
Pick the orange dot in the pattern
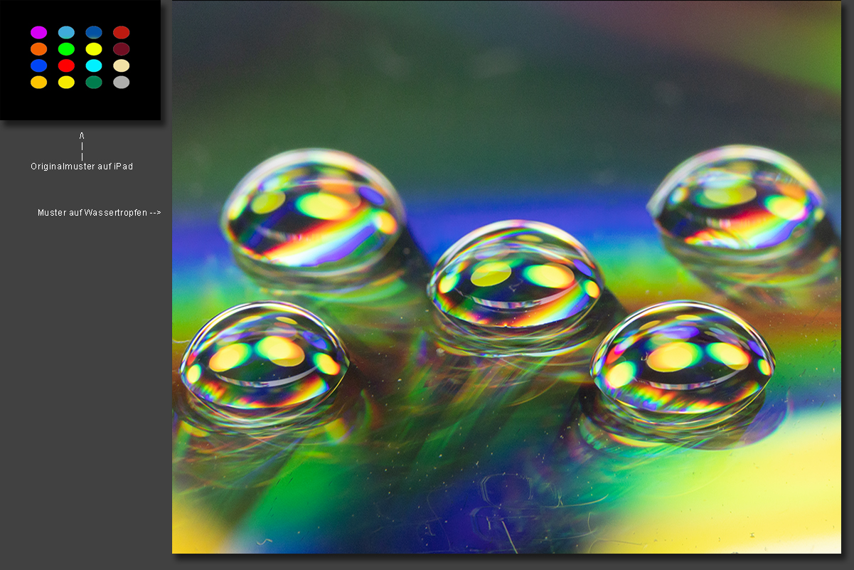[x=38, y=49]
